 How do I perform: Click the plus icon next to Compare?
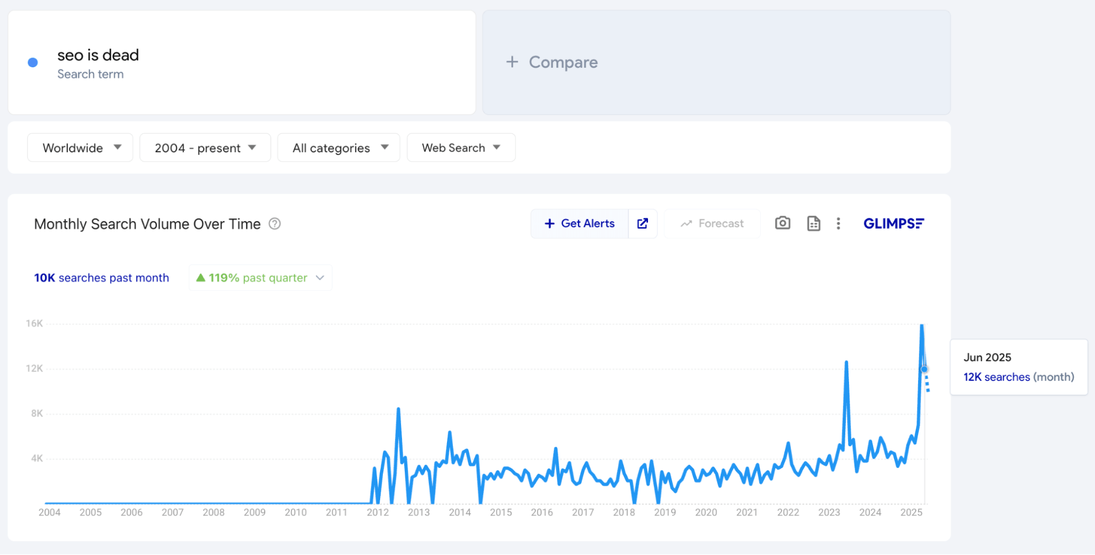point(512,62)
